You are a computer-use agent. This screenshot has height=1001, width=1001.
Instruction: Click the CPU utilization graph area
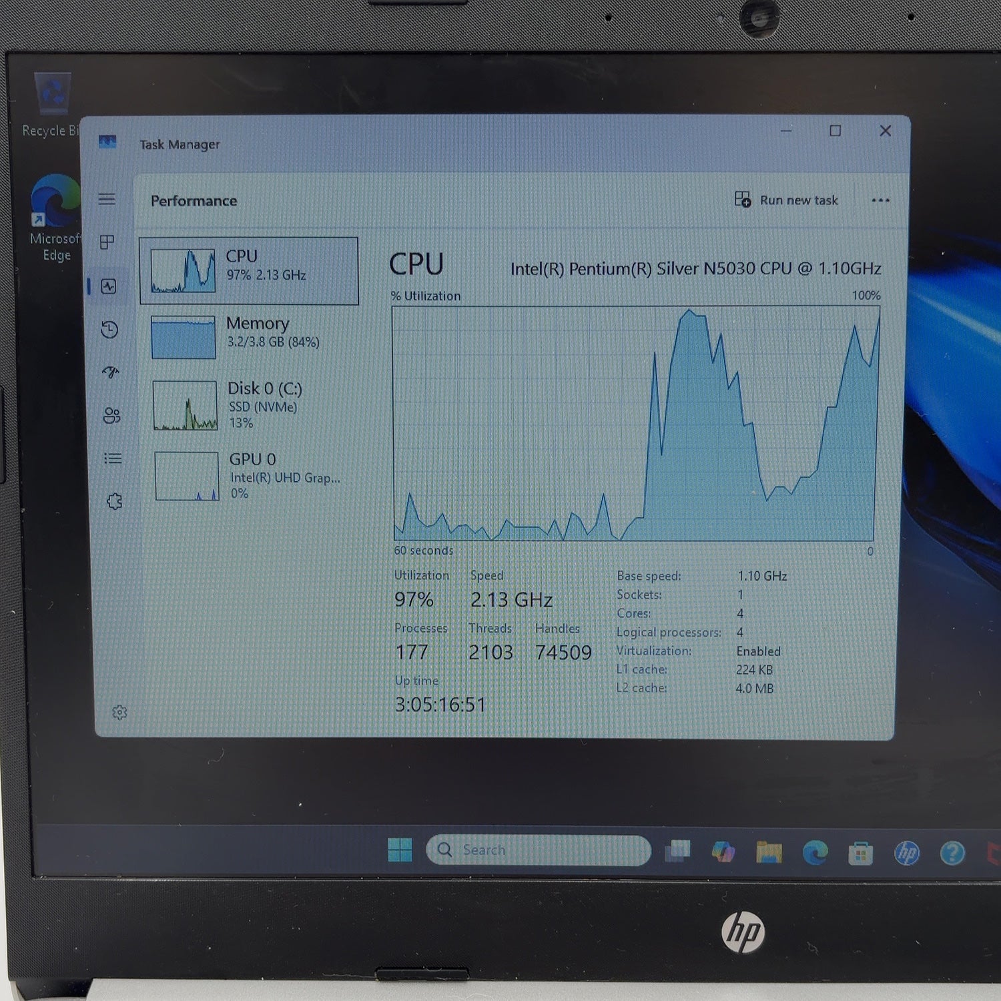point(635,424)
